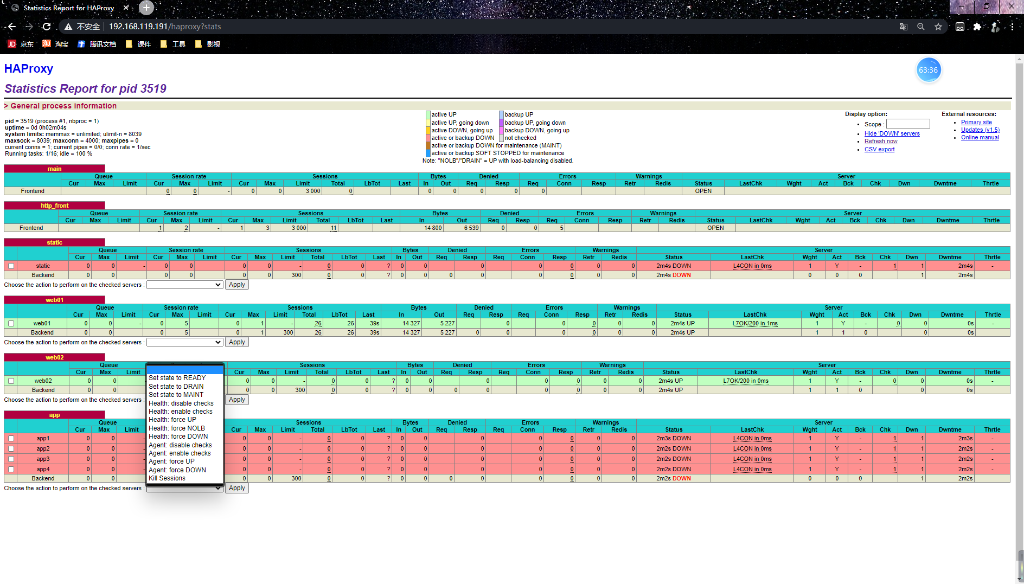Go back to the previous page
This screenshot has width=1024, height=584.
[x=12, y=27]
